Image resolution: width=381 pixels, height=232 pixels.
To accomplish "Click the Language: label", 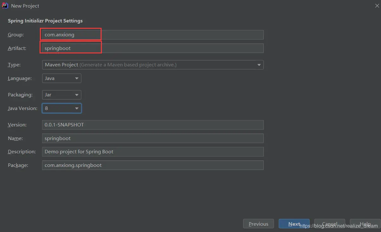I will click(x=20, y=78).
